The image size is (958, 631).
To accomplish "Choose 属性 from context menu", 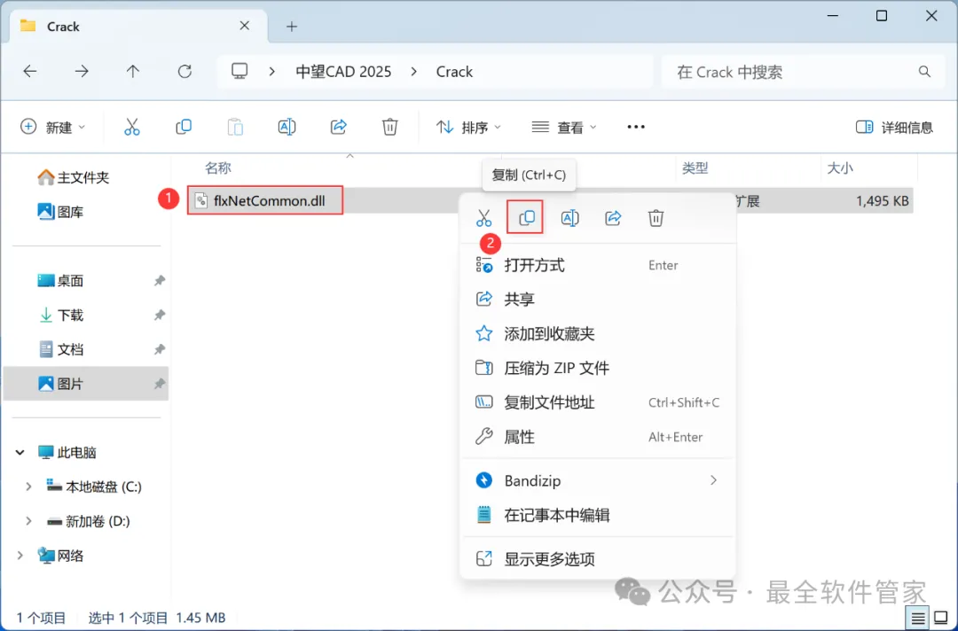I will pyautogui.click(x=598, y=436).
